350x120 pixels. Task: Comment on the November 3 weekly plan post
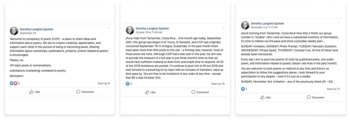(315, 97)
